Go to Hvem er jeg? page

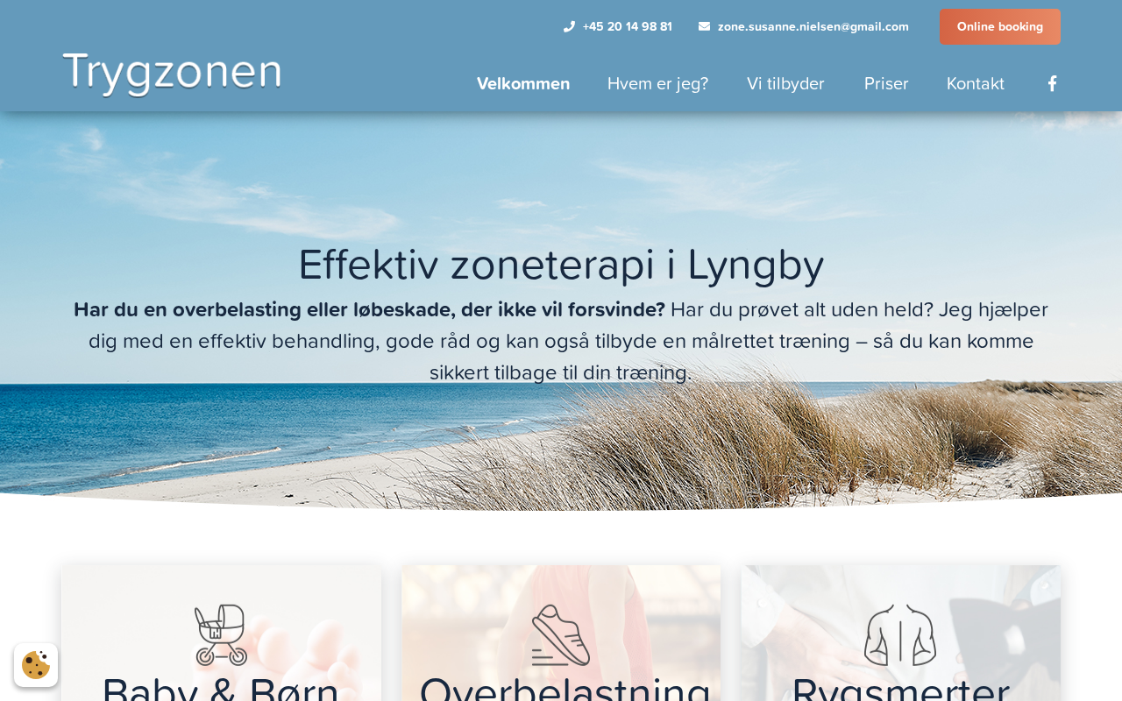[x=657, y=83]
